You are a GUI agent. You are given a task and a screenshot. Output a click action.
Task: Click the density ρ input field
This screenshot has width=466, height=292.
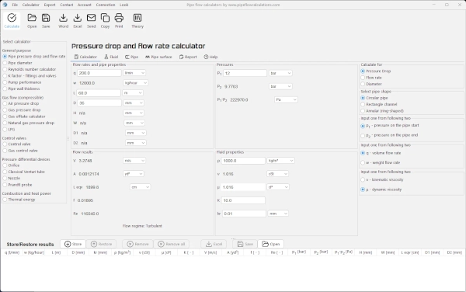coord(243,161)
